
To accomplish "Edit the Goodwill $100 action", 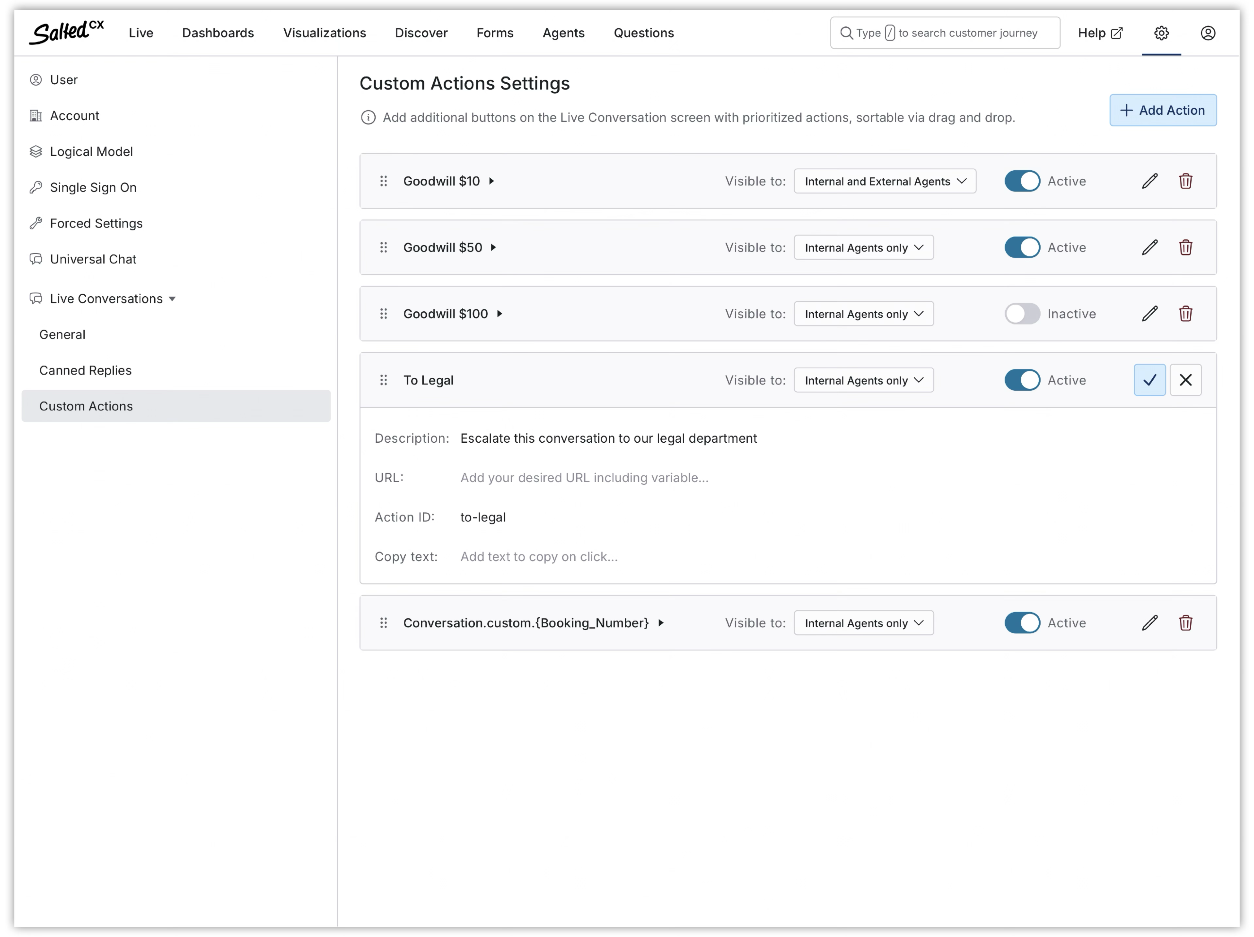I will click(x=1149, y=314).
